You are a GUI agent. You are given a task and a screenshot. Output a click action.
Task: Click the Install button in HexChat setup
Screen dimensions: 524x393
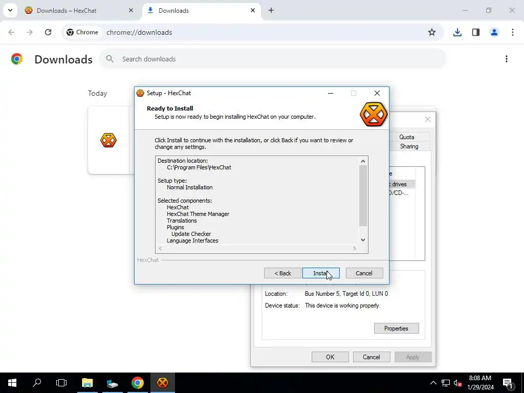[321, 273]
